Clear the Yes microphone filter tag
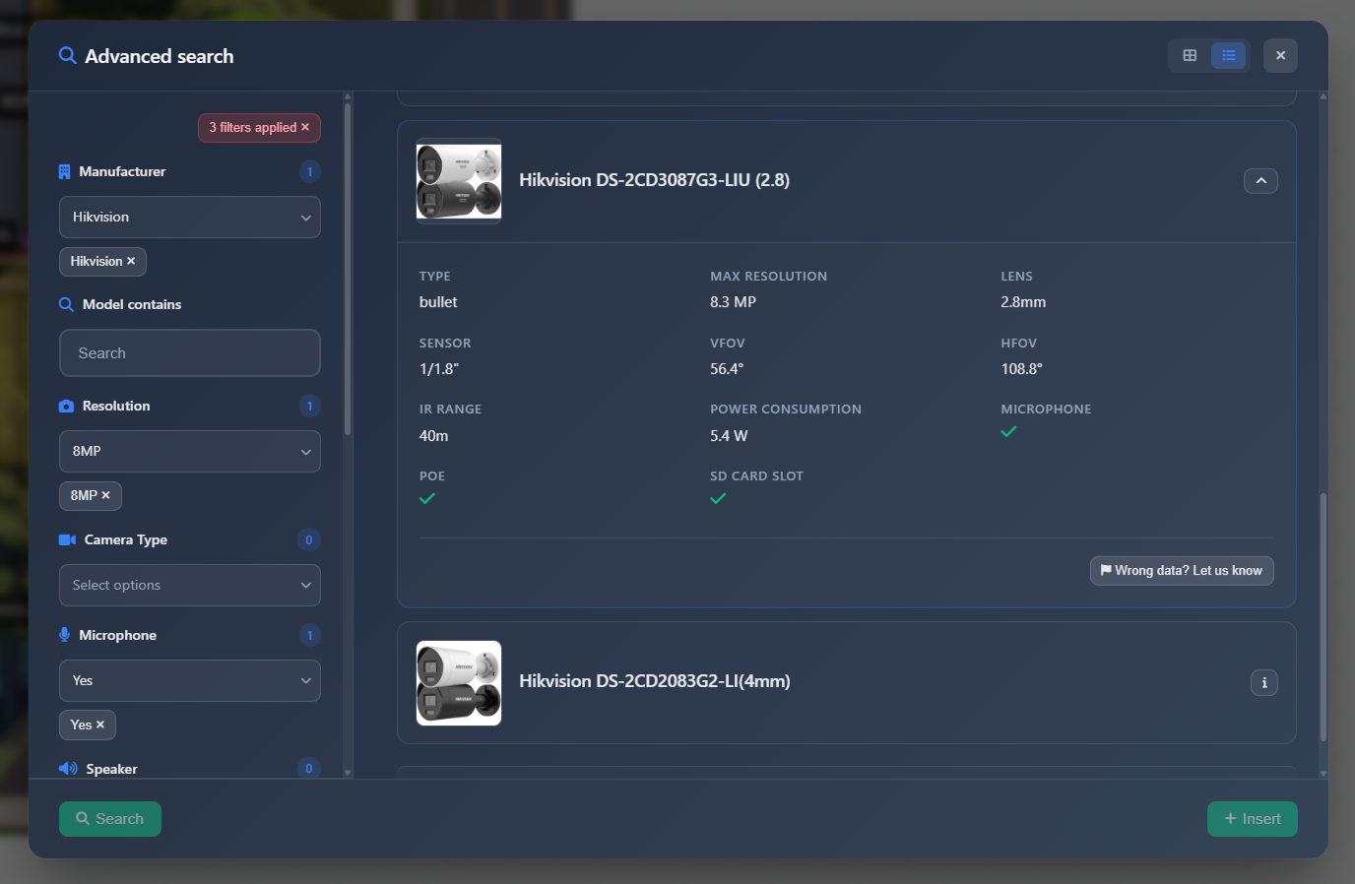The width and height of the screenshot is (1355, 884). (101, 725)
